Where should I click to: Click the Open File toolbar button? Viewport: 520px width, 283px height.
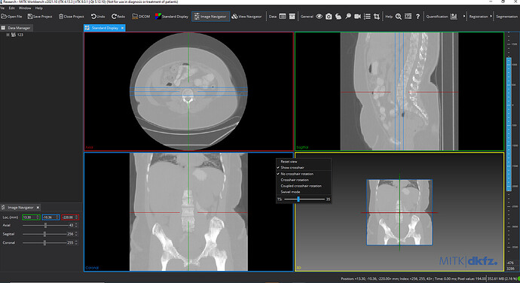pyautogui.click(x=11, y=17)
